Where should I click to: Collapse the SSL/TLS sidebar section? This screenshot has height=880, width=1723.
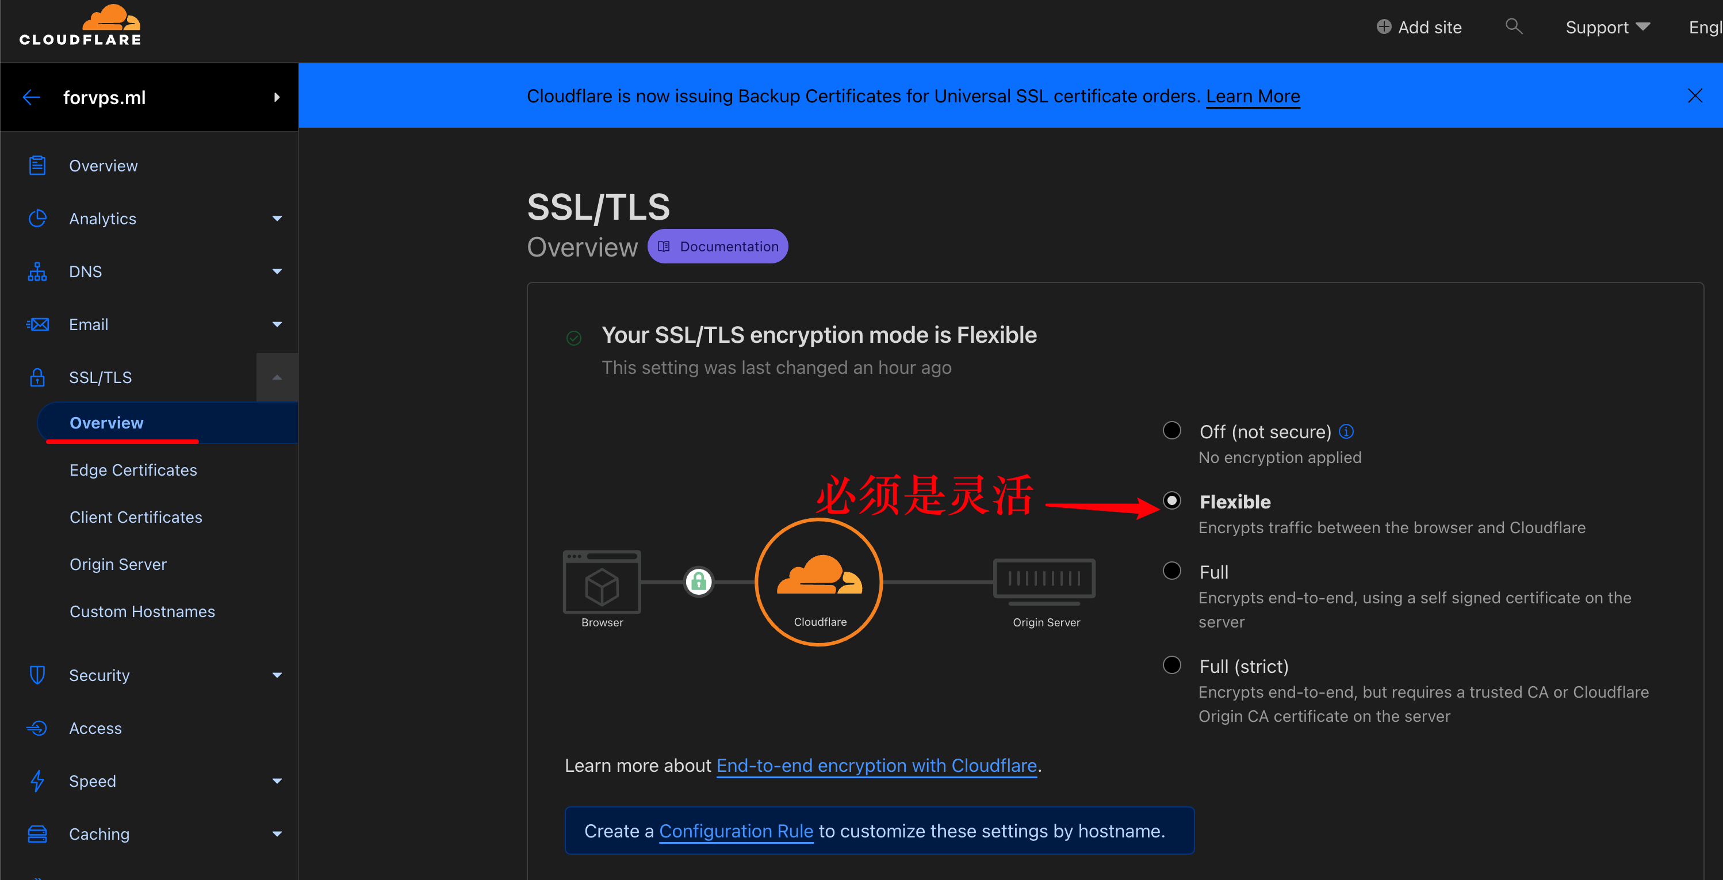277,377
